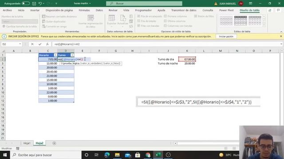The height and width of the screenshot is (159, 284).
Task: Open Chrome from taskbar
Action: pyautogui.click(x=148, y=155)
